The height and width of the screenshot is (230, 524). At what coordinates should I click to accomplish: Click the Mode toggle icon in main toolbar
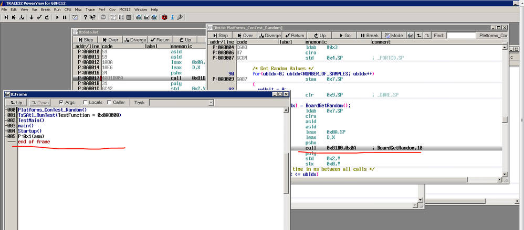coord(75,17)
